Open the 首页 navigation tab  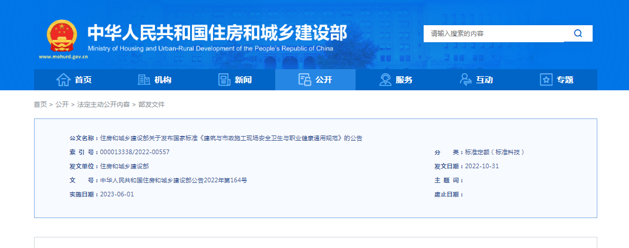tap(74, 80)
